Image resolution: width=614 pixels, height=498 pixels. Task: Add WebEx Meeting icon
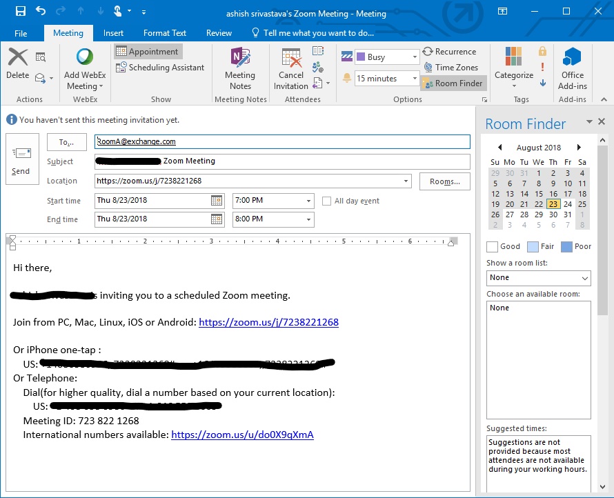pos(85,57)
